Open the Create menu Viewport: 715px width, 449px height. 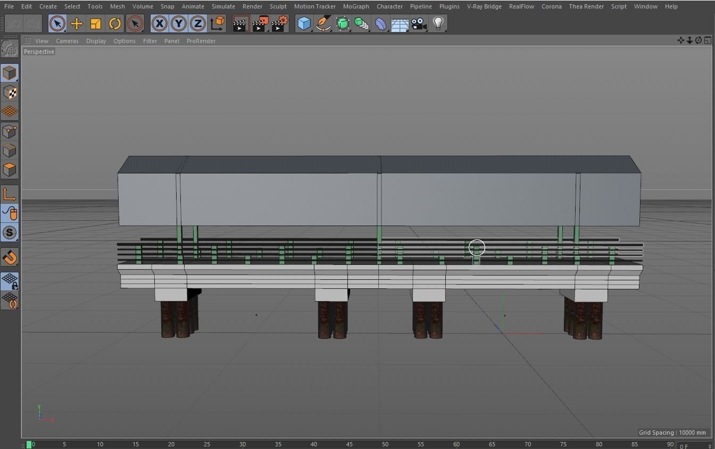48,6
